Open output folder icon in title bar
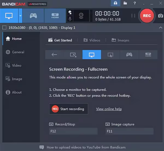The height and width of the screenshot is (151, 164). pos(125,3)
